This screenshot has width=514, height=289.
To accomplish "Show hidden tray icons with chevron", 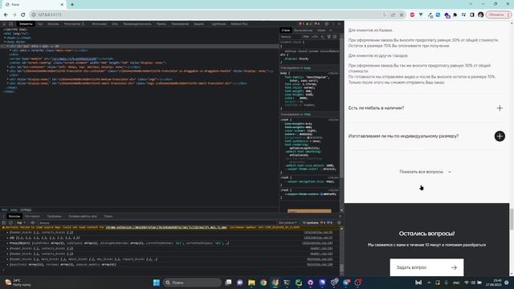I will (429, 283).
